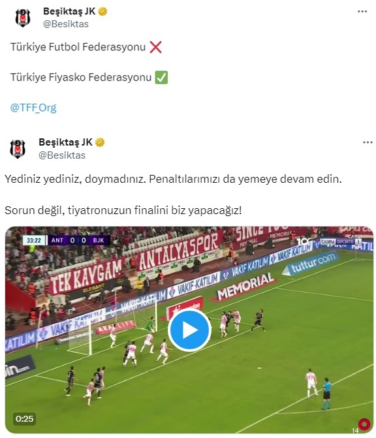Play the Antalyaspor match video
Image resolution: width=376 pixels, height=438 pixels.
click(189, 330)
